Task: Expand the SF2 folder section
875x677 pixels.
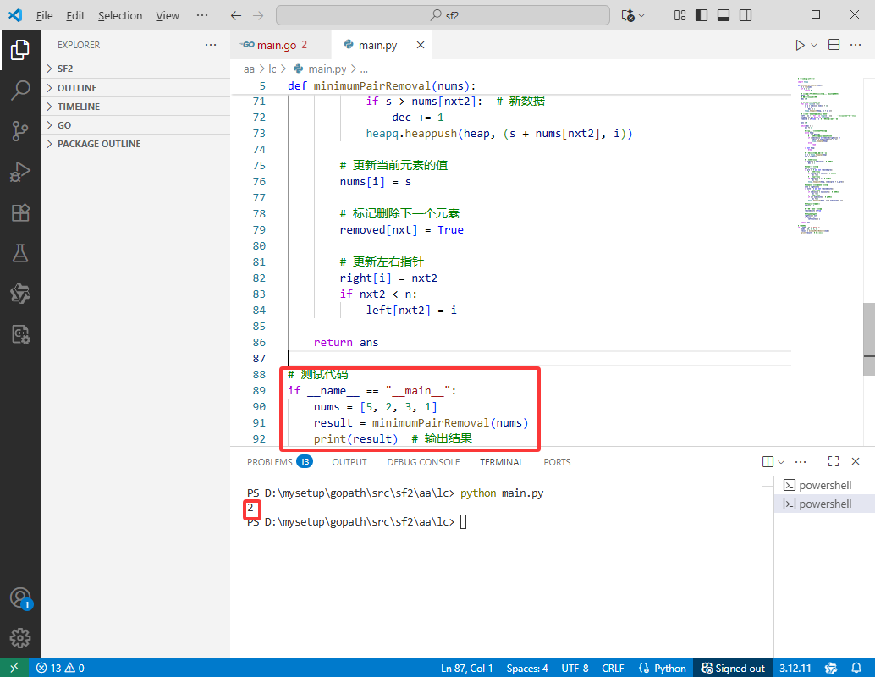Action: (135, 69)
